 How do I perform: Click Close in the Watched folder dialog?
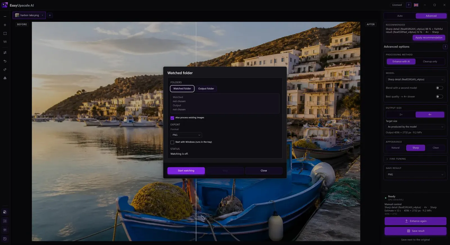pos(264,171)
